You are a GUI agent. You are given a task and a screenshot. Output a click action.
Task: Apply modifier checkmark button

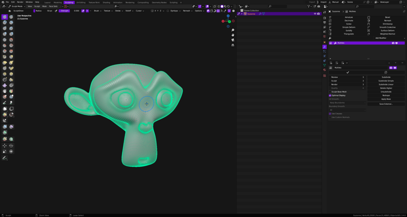(347, 72)
